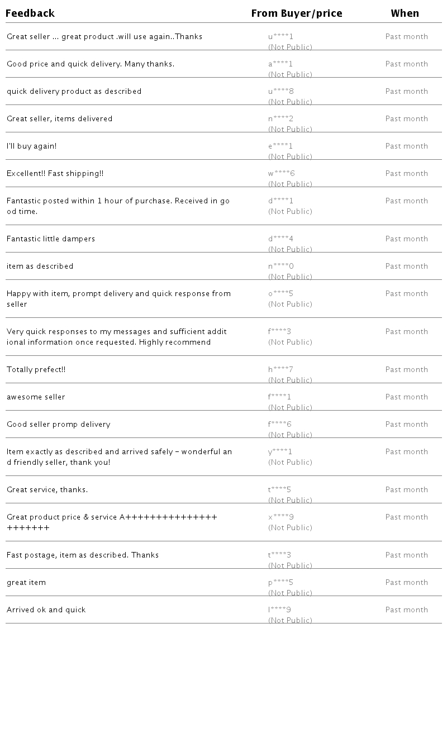The image size is (447, 733).
Task: Select the 'awesome seller' feedback comment
Action: click(x=36, y=397)
